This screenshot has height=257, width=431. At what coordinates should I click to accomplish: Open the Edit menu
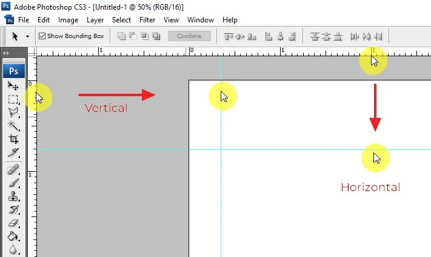[44, 20]
